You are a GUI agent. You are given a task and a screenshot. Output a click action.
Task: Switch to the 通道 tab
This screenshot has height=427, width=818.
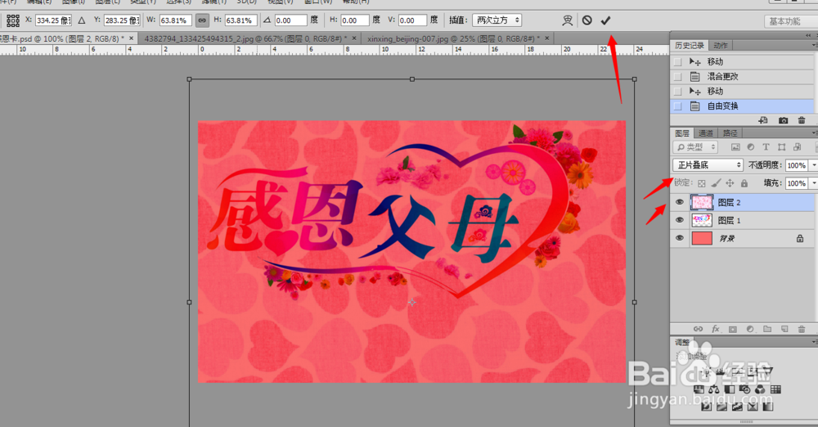(x=705, y=133)
